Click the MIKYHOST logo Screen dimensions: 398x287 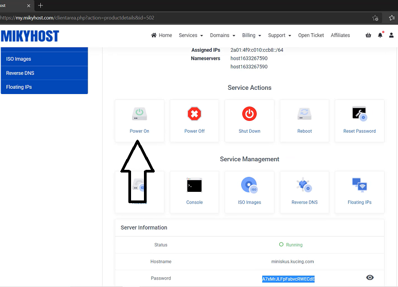click(x=30, y=36)
